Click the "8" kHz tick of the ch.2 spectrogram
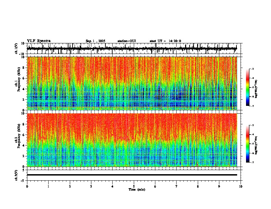This screenshot has width=271, height=209. tap(24, 124)
